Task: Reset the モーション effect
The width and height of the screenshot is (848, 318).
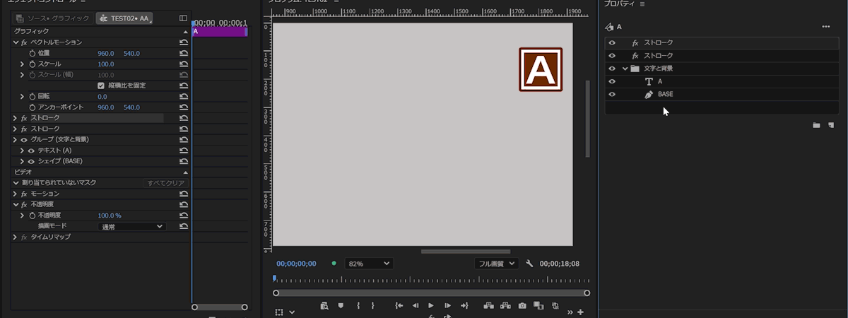Action: coord(184,194)
